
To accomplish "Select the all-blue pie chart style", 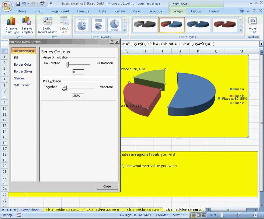I will pos(198,25).
